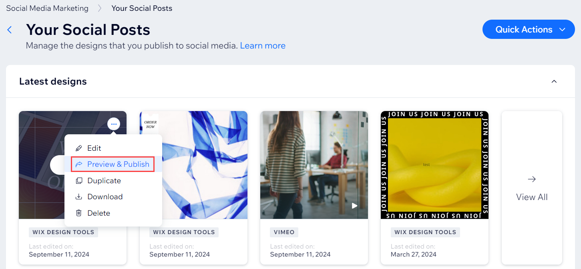Image resolution: width=581 pixels, height=269 pixels.
Task: Open the Quick Actions dropdown
Action: click(529, 29)
